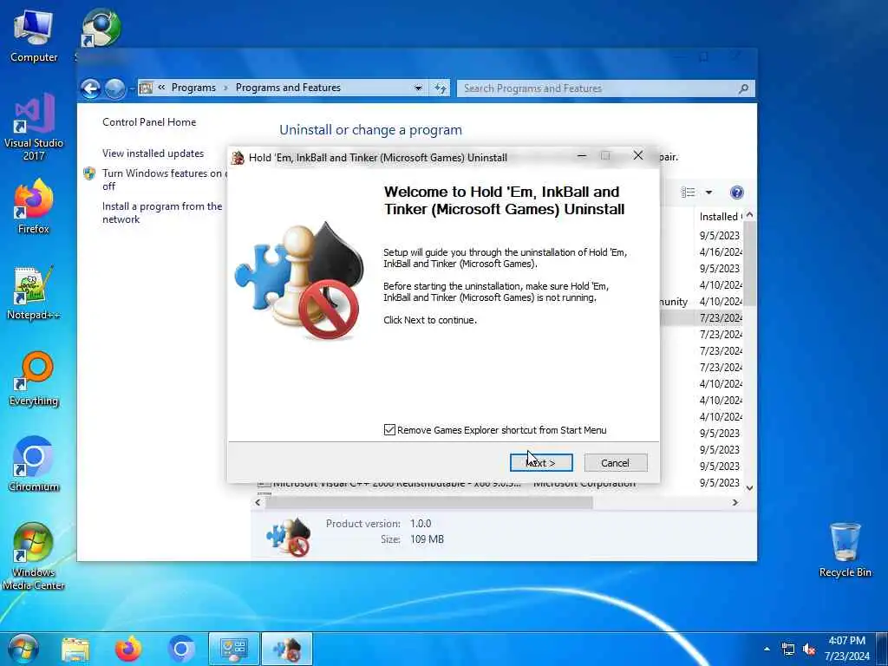Open the Computer desktop icon
888x666 pixels.
(x=34, y=36)
